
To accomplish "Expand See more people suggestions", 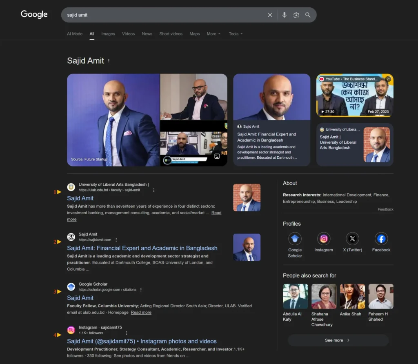I will click(x=338, y=340).
